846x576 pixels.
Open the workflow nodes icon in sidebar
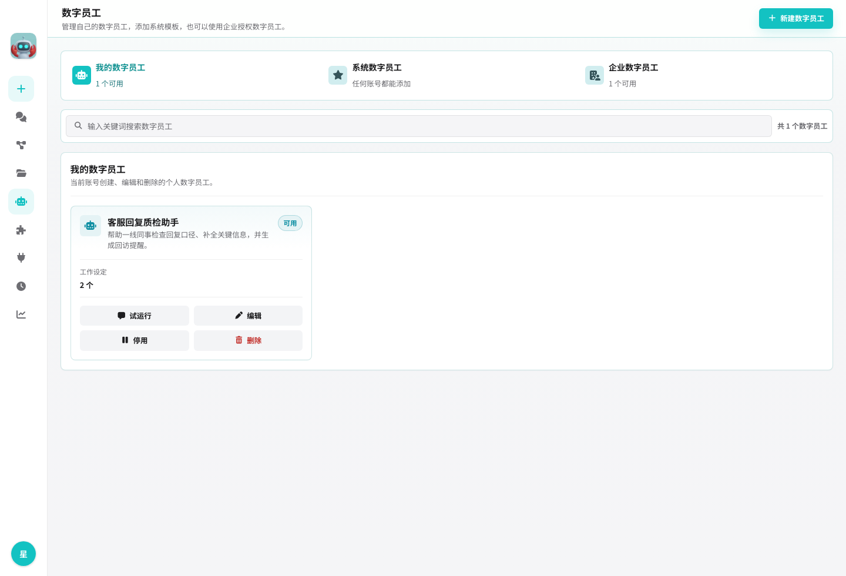[x=21, y=145]
